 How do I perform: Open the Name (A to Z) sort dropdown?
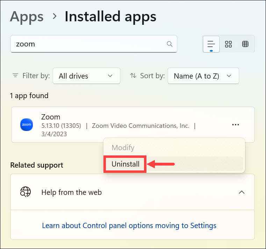203,76
